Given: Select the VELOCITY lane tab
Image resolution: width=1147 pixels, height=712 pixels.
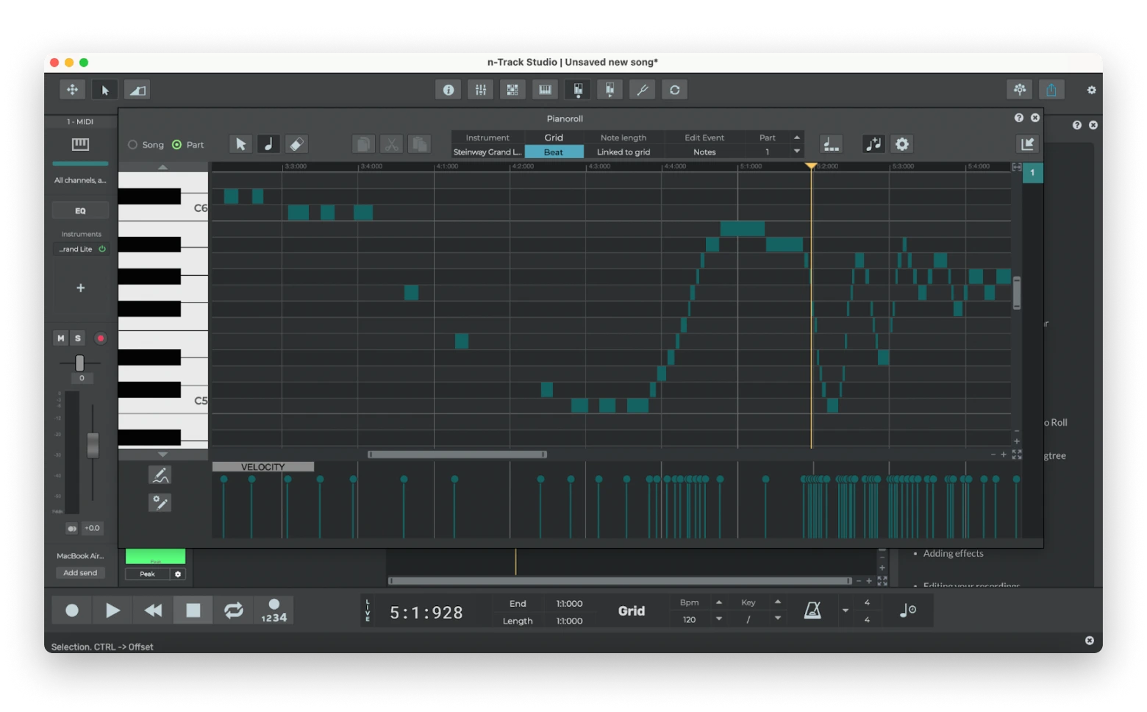Looking at the screenshot, I should [x=262, y=467].
